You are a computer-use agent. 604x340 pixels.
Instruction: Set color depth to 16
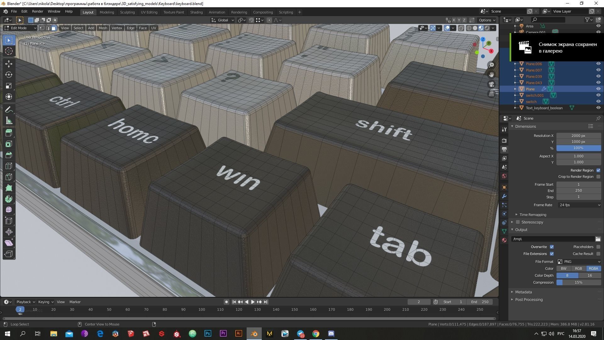point(590,275)
